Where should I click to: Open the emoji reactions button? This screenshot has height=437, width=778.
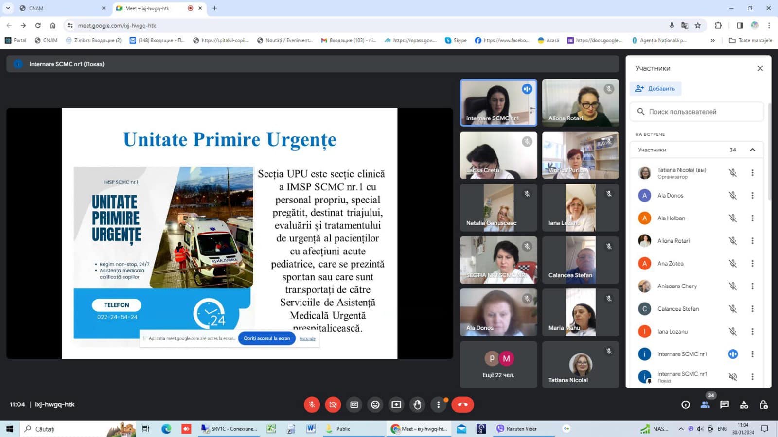click(375, 404)
